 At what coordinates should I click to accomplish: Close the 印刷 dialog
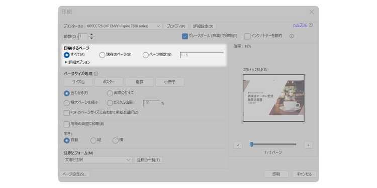coord(311,12)
